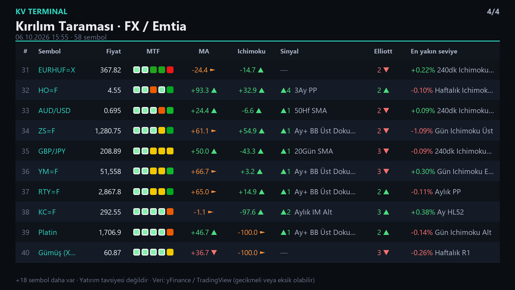The width and height of the screenshot is (515, 290).
Task: Click the Sembol column header
Action: pos(49,51)
